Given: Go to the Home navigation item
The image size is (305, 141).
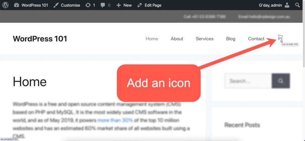Looking at the screenshot, I should [152, 39].
